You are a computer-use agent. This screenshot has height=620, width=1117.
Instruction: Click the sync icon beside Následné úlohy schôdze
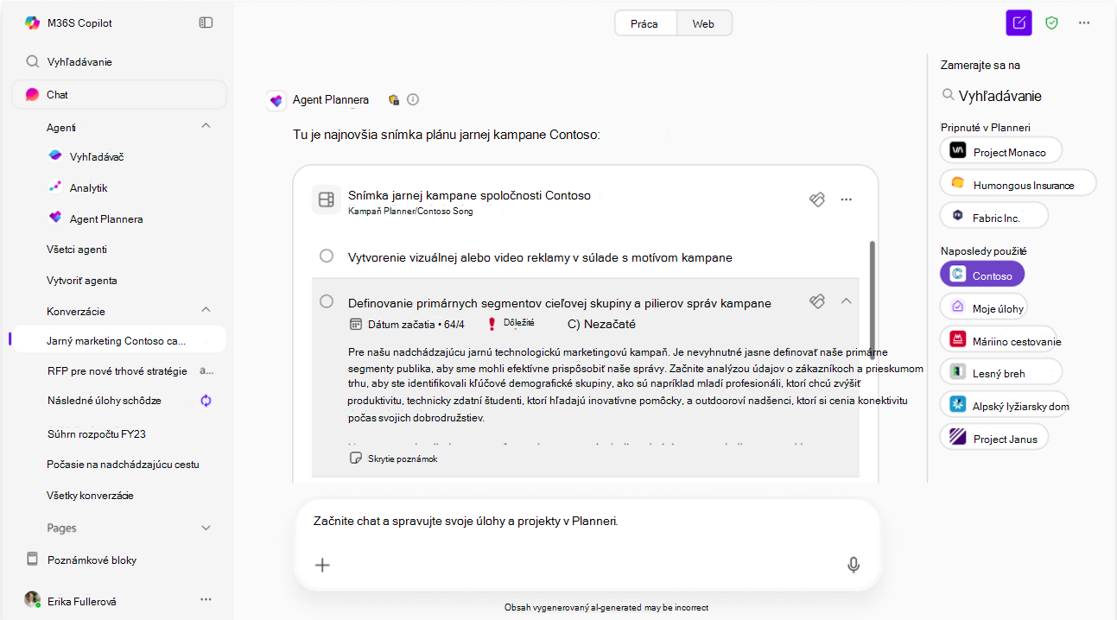tap(206, 401)
